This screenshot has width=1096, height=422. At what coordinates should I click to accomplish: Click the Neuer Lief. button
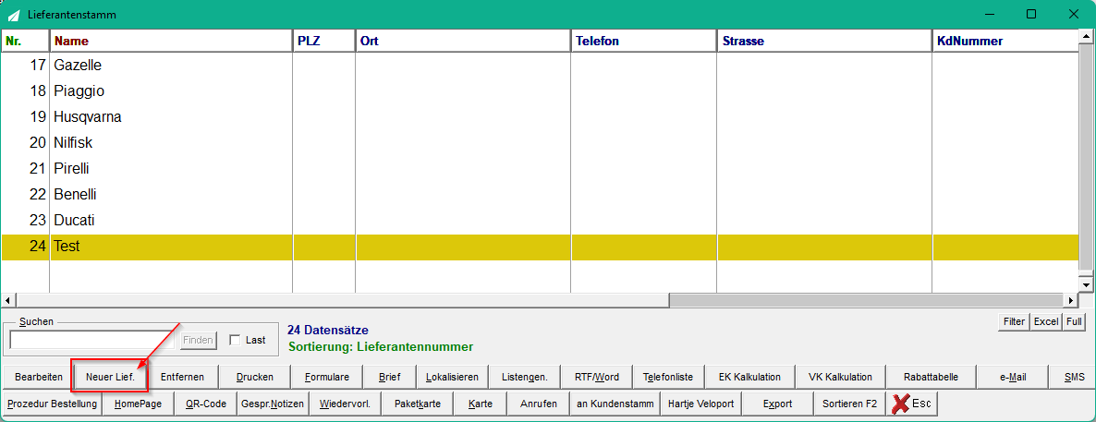click(110, 377)
